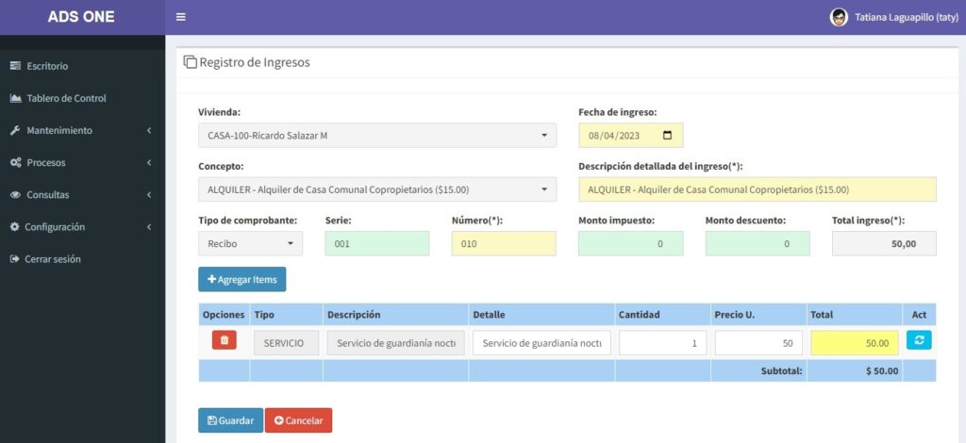Open user avatar of Tatiana Laguapillo
This screenshot has width=966, height=443.
839,17
